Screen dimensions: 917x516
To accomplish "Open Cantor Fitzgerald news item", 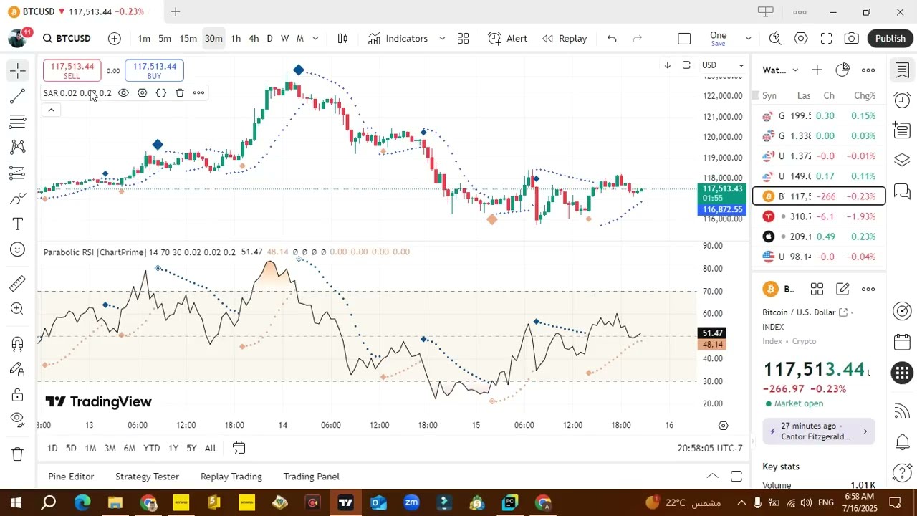I will coord(819,431).
